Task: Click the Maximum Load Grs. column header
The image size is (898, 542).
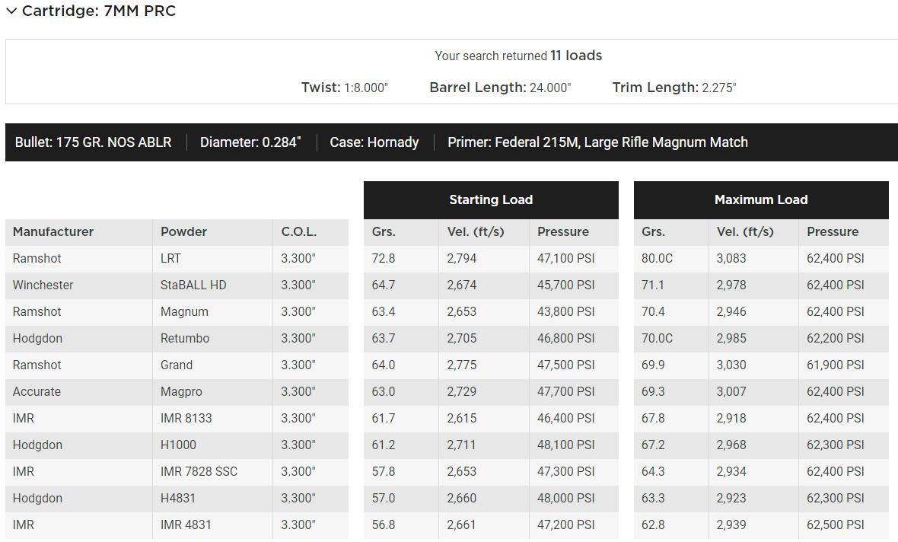Action: [654, 232]
